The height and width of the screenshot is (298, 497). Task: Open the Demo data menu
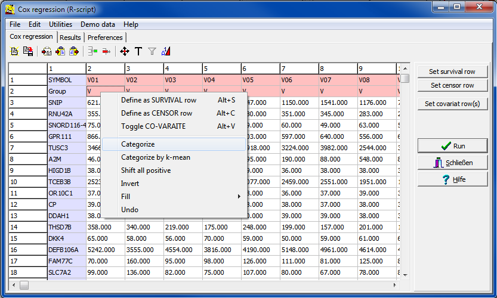pos(98,24)
